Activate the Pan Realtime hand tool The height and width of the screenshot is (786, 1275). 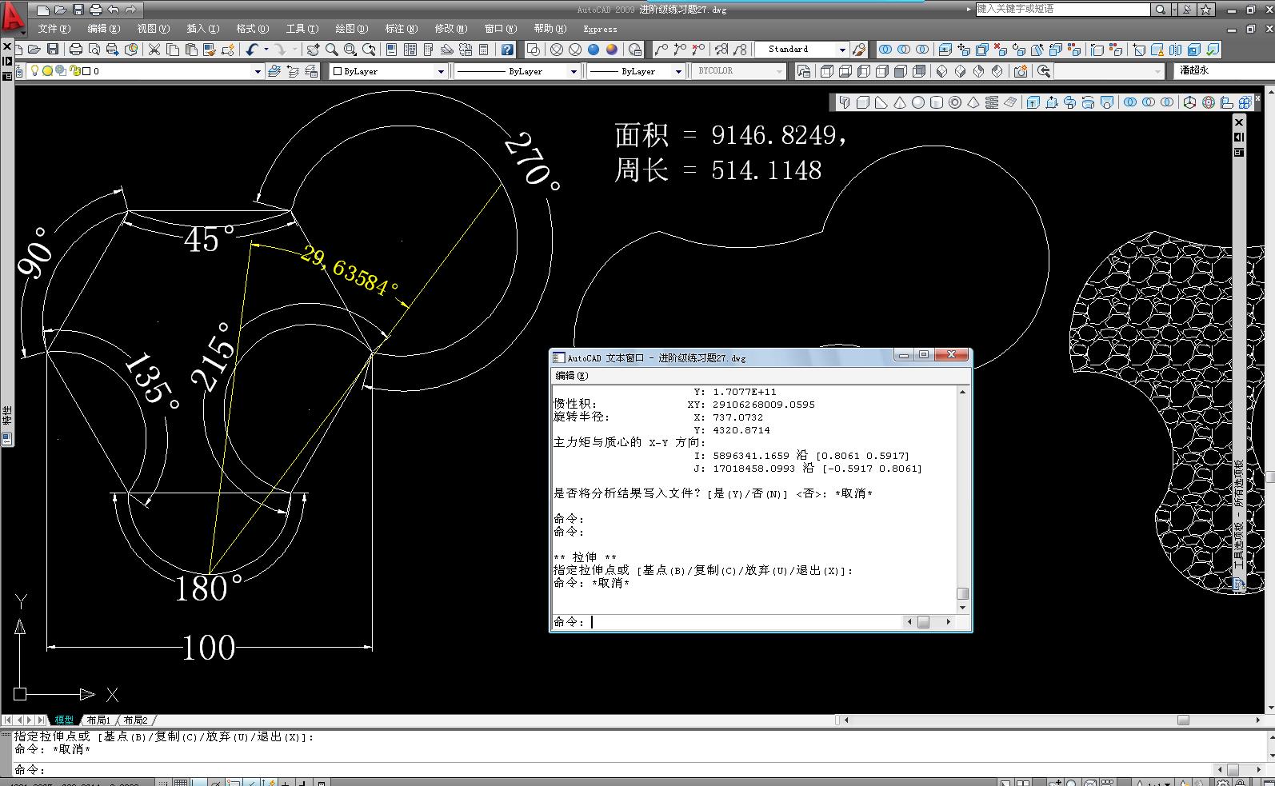point(313,50)
